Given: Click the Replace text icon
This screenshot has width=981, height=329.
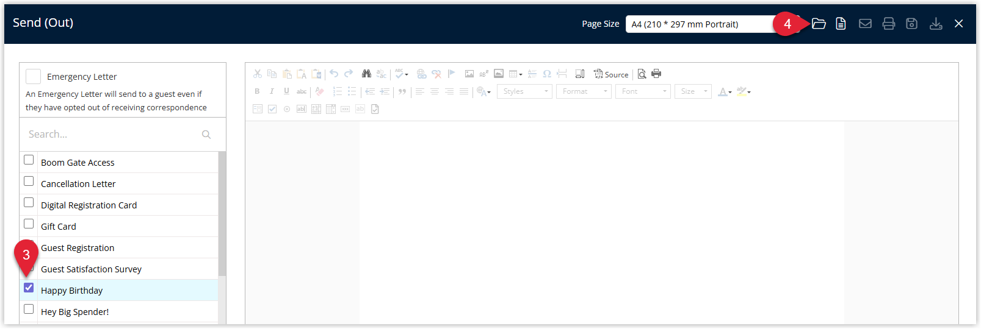Looking at the screenshot, I should coord(382,74).
